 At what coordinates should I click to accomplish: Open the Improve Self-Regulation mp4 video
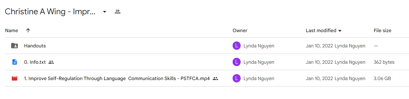(x=117, y=79)
